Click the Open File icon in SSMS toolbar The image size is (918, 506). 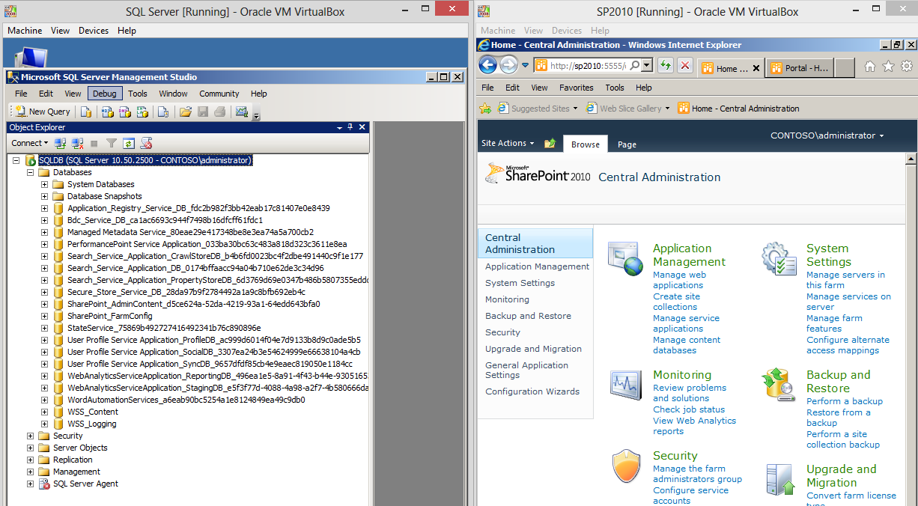click(185, 112)
